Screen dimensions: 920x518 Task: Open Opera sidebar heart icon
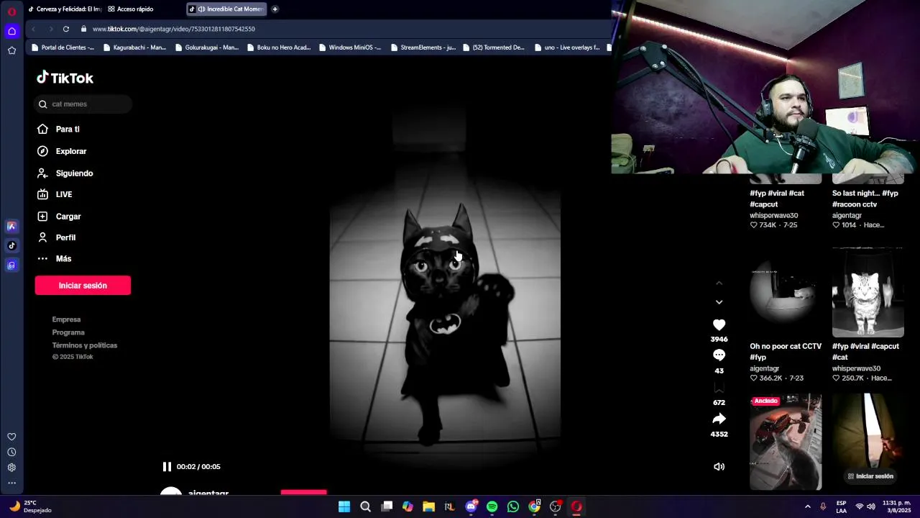coord(11,437)
